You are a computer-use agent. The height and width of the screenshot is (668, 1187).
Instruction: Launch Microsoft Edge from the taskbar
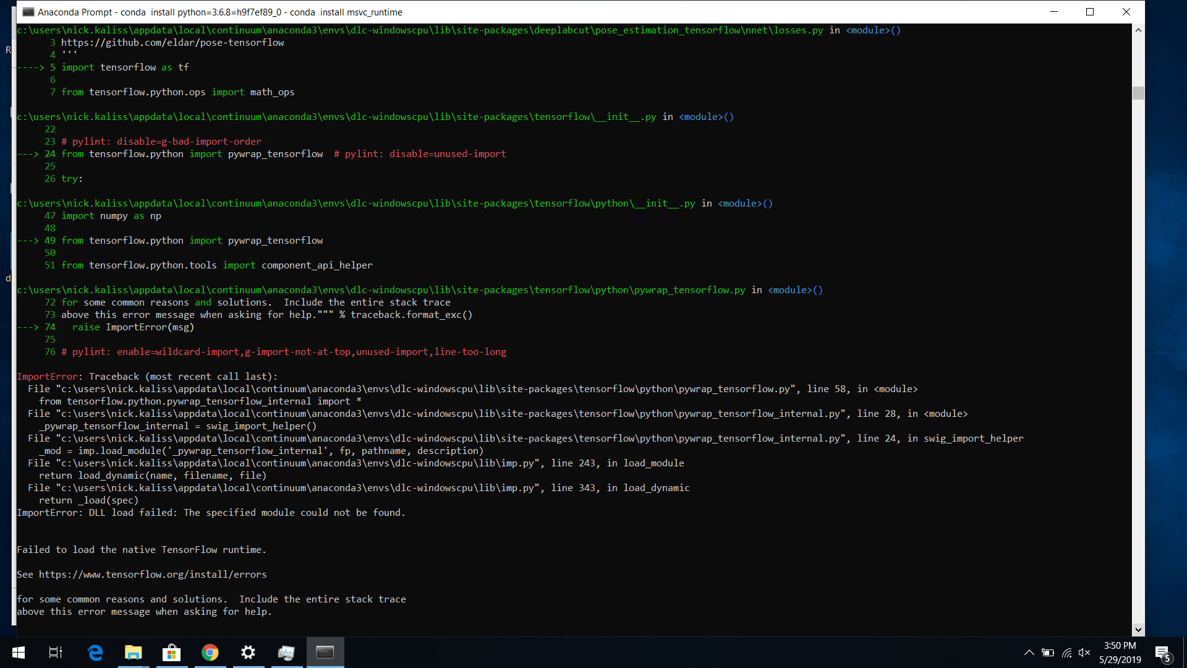[x=95, y=653]
